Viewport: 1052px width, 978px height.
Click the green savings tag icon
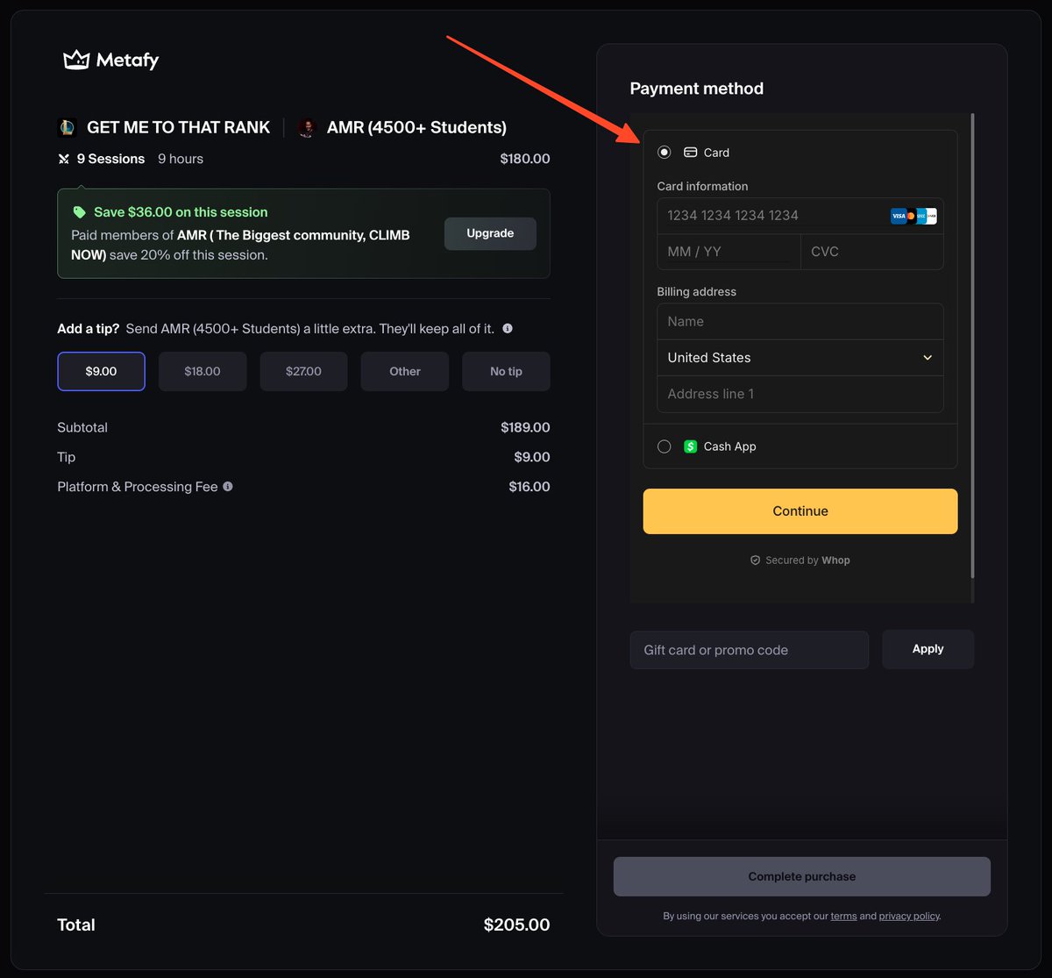pos(79,212)
